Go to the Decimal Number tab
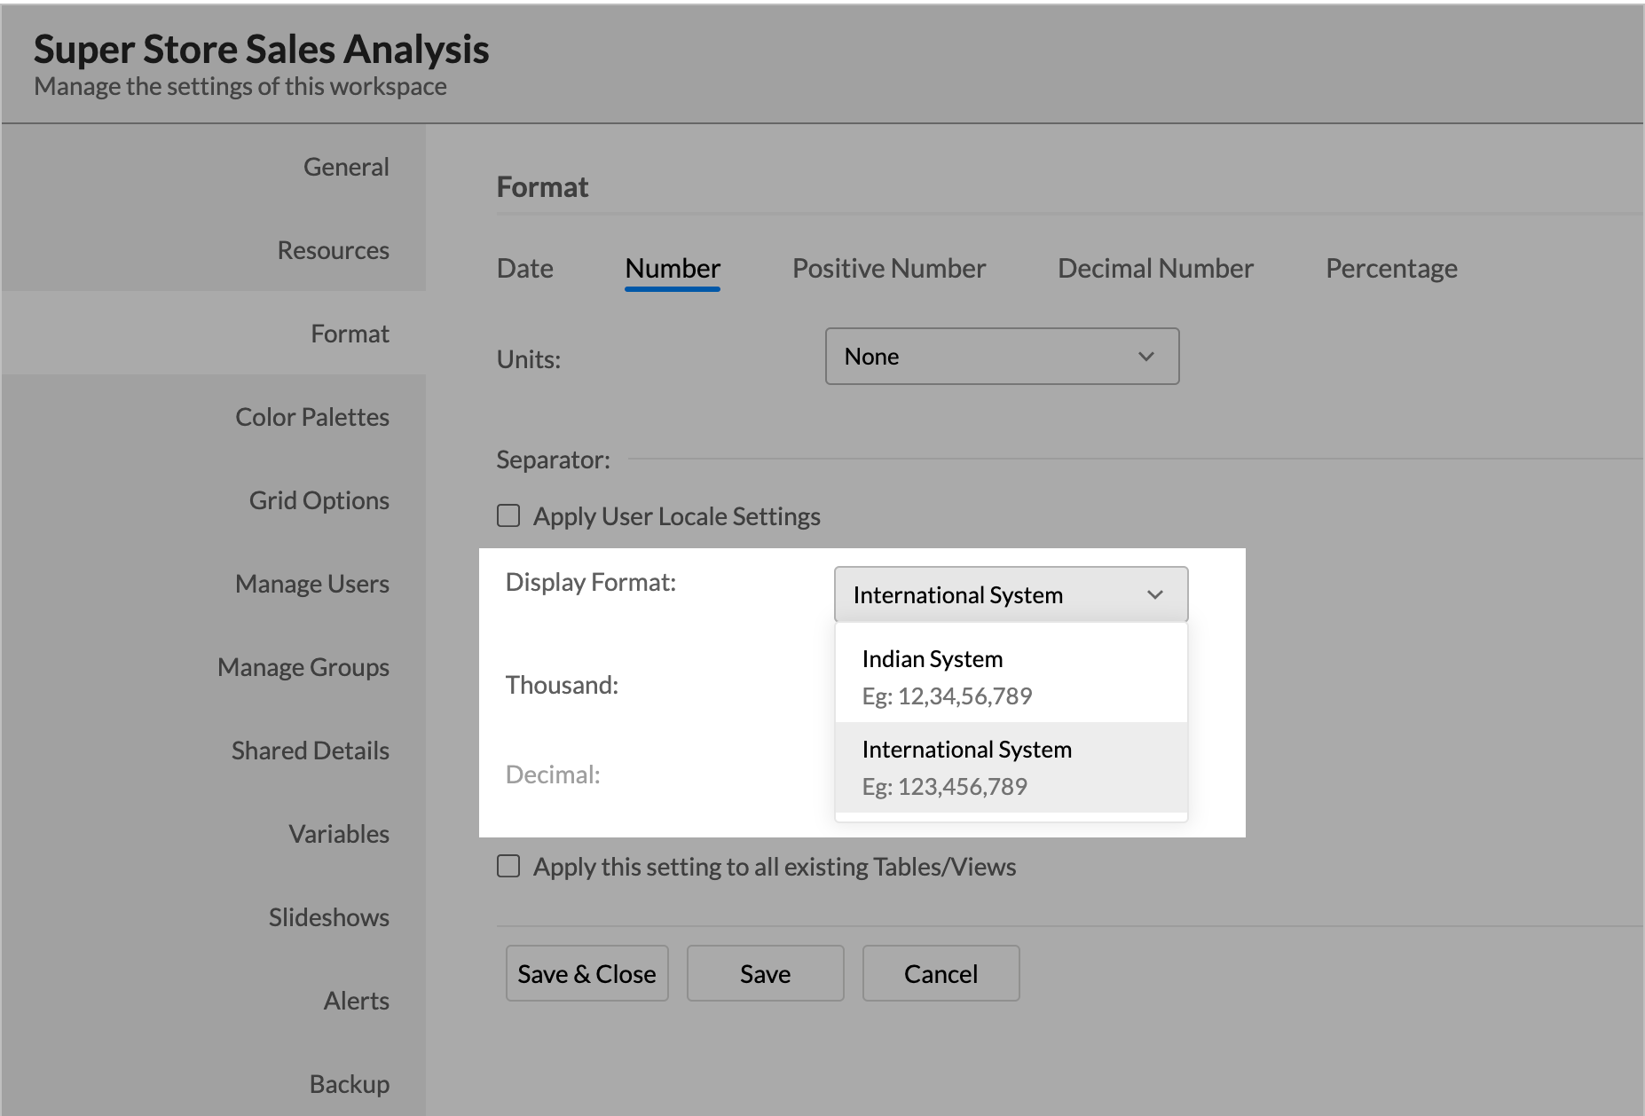This screenshot has width=1645, height=1116. (1155, 268)
